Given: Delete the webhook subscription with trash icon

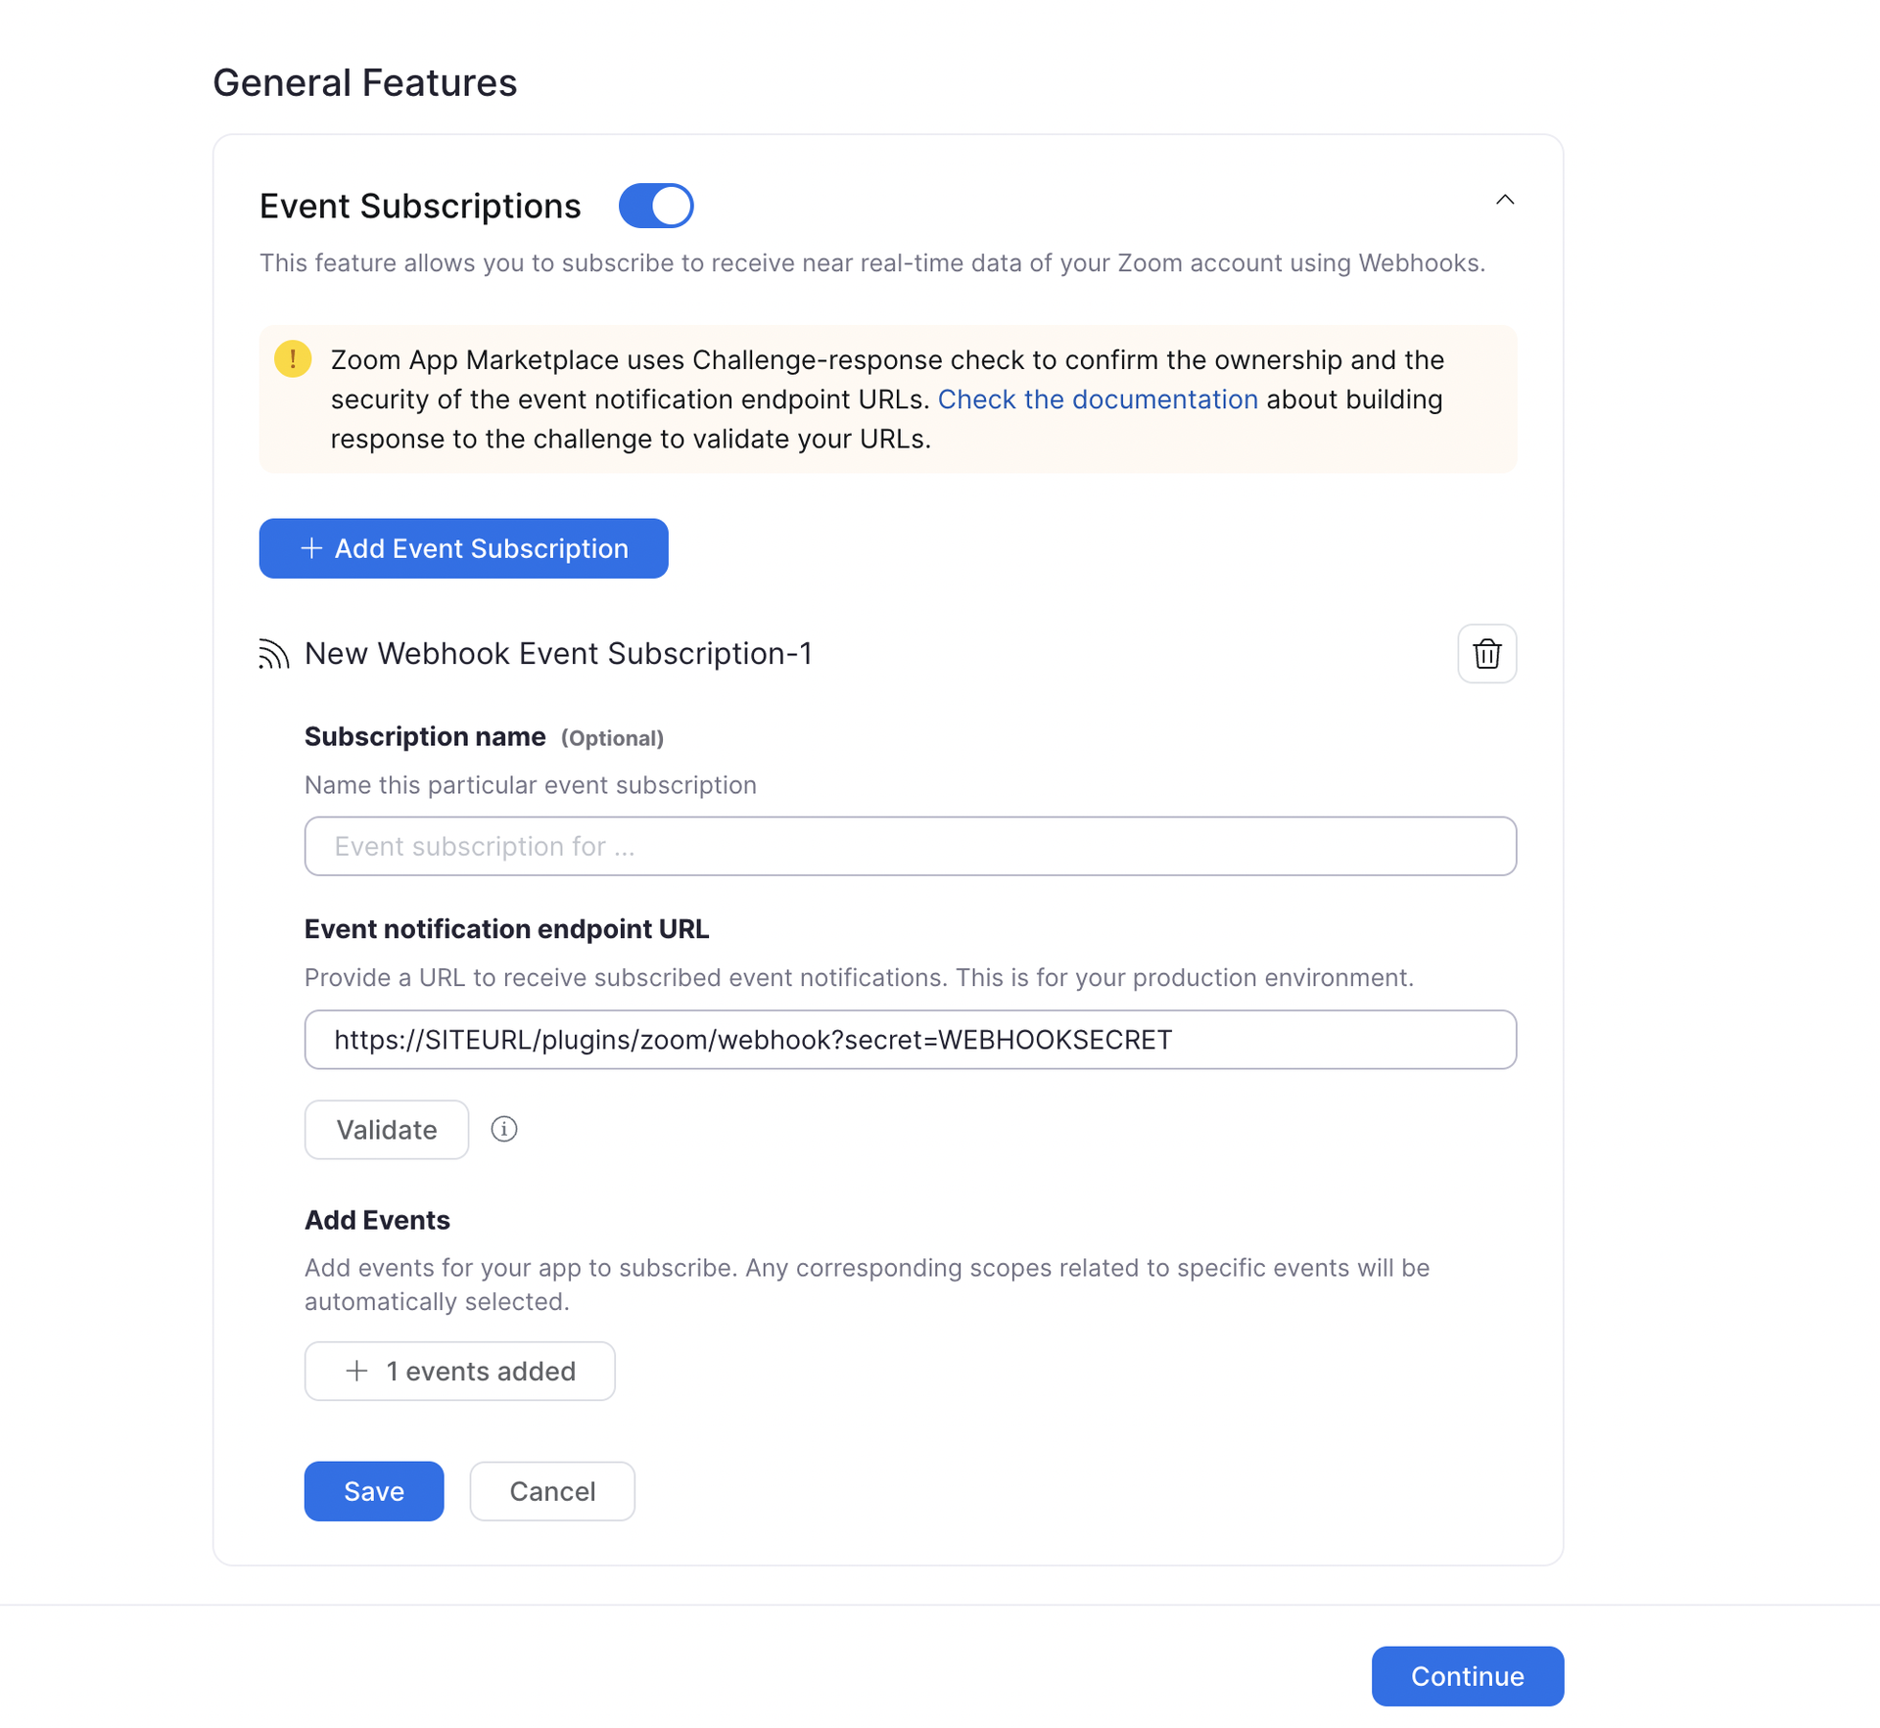Looking at the screenshot, I should (x=1485, y=654).
